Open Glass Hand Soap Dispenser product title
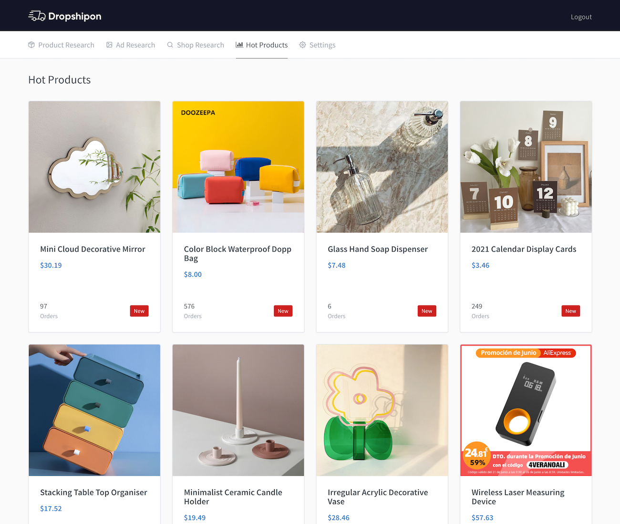The image size is (620, 524). (x=377, y=249)
